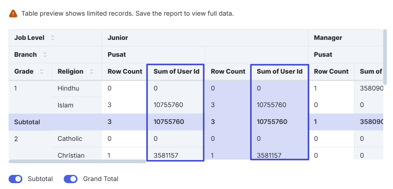The height and width of the screenshot is (189, 393).
Task: Click the vertical scrollbar at the table's right
Action: (x=385, y=46)
